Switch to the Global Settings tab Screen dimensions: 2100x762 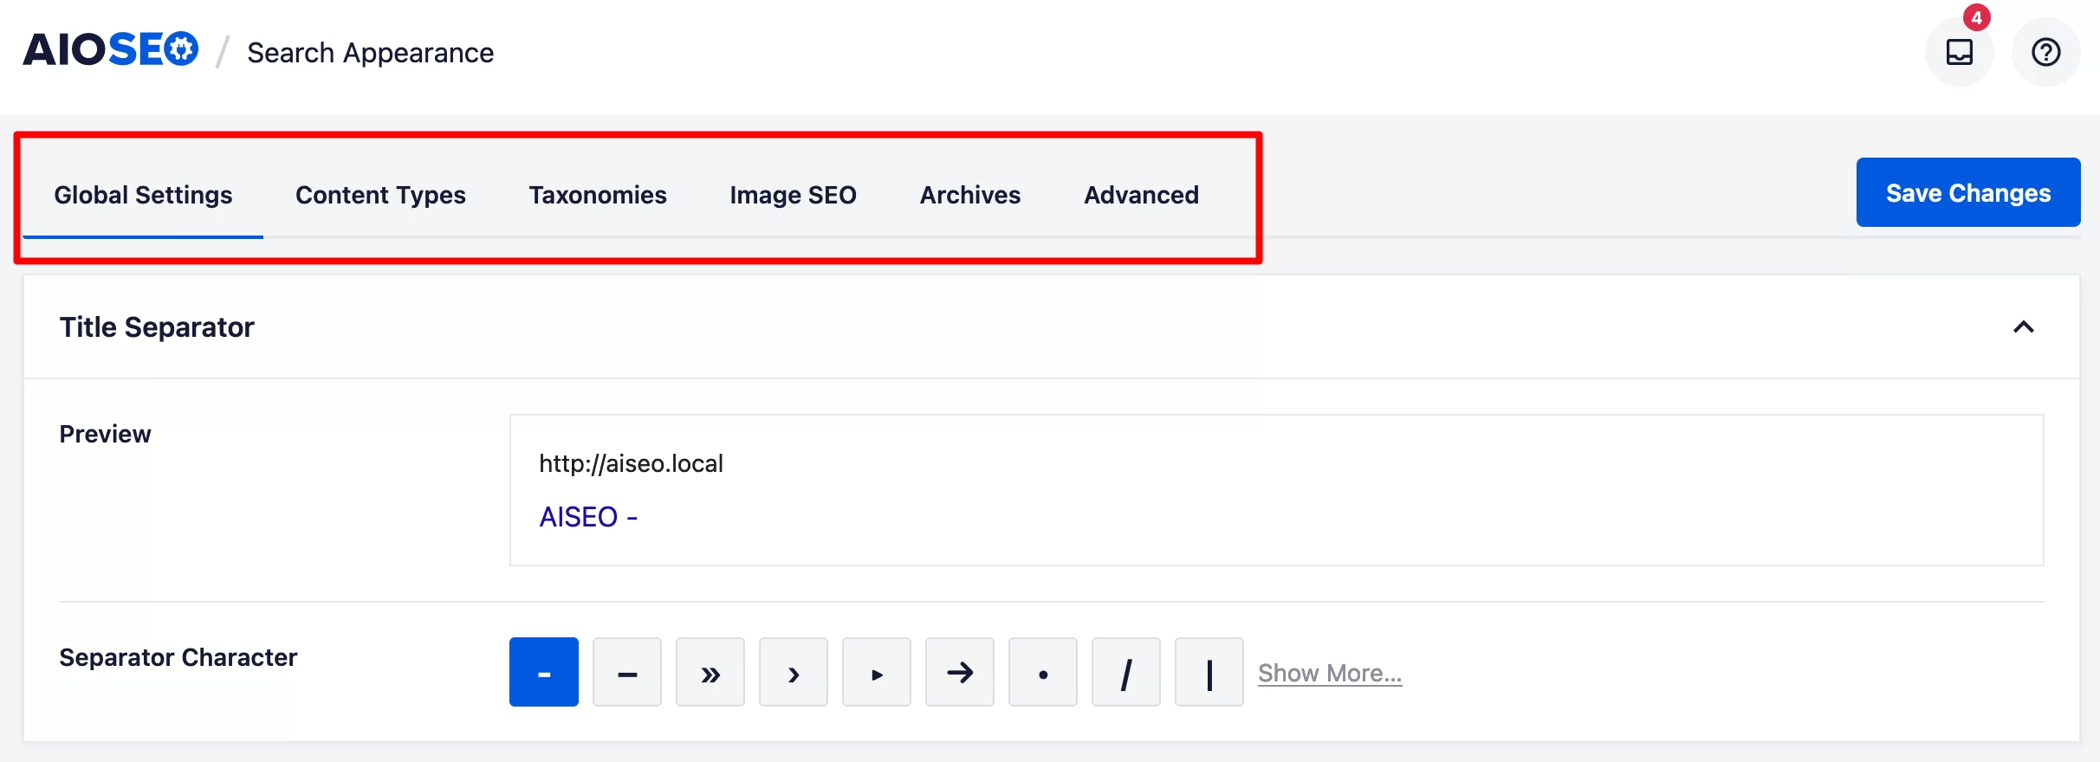[x=143, y=195]
